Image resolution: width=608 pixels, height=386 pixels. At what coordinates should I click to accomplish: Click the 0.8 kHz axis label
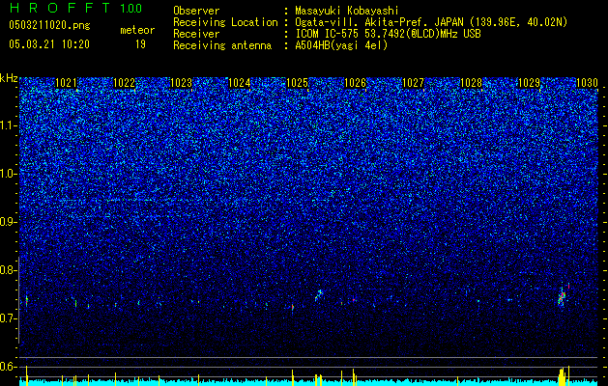click(x=8, y=270)
